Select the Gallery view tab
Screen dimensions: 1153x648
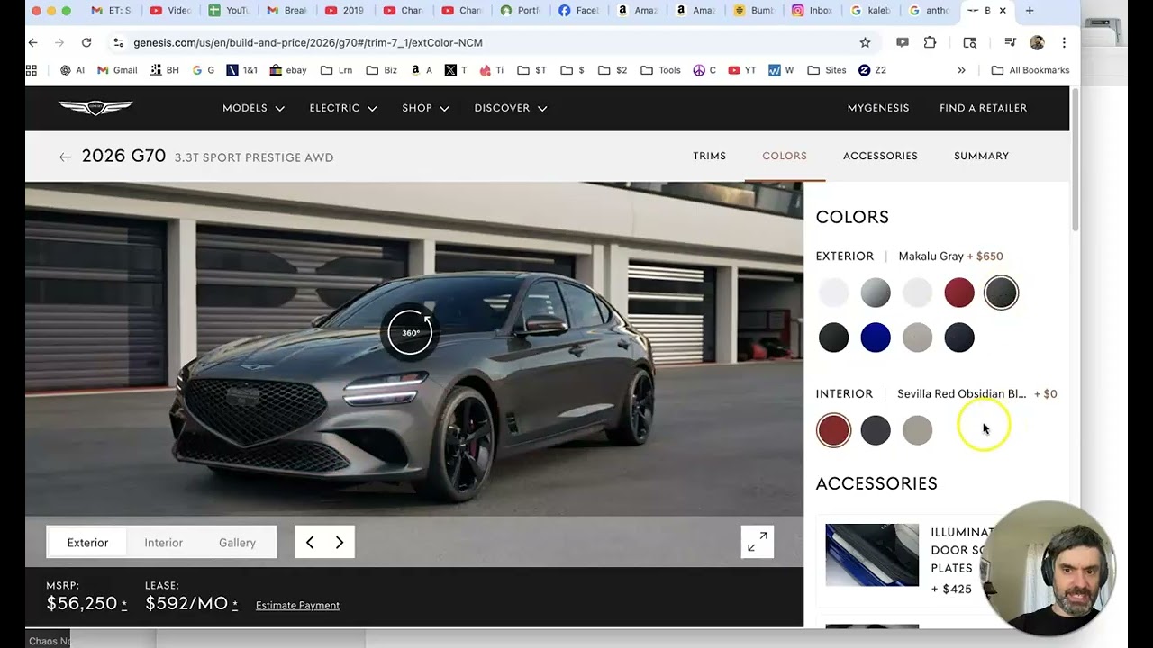(237, 543)
